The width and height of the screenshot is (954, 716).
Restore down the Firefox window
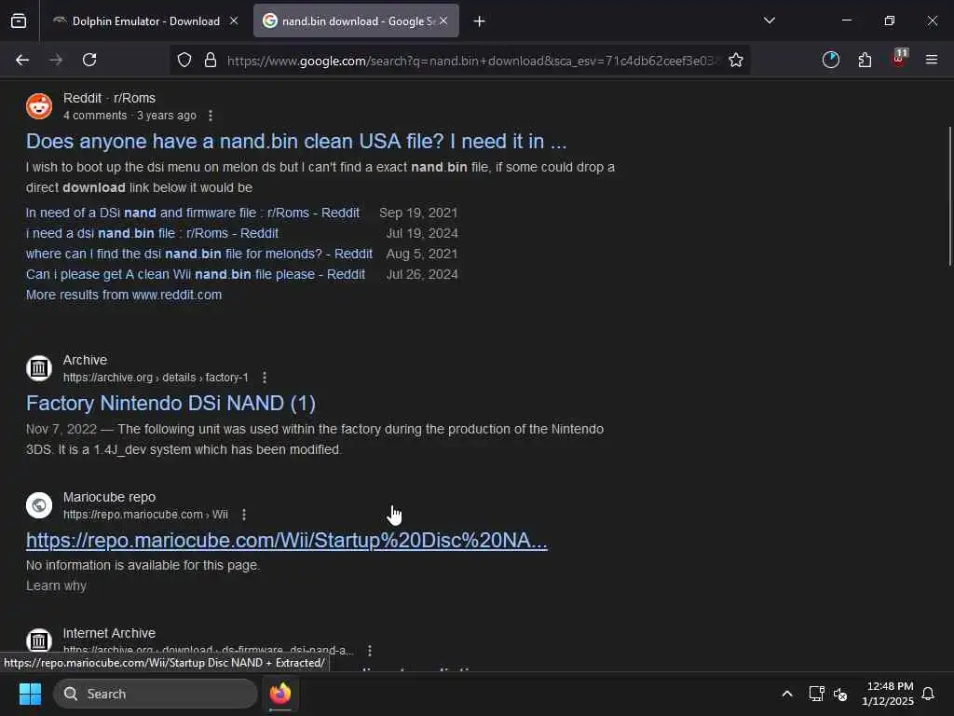[x=890, y=21]
